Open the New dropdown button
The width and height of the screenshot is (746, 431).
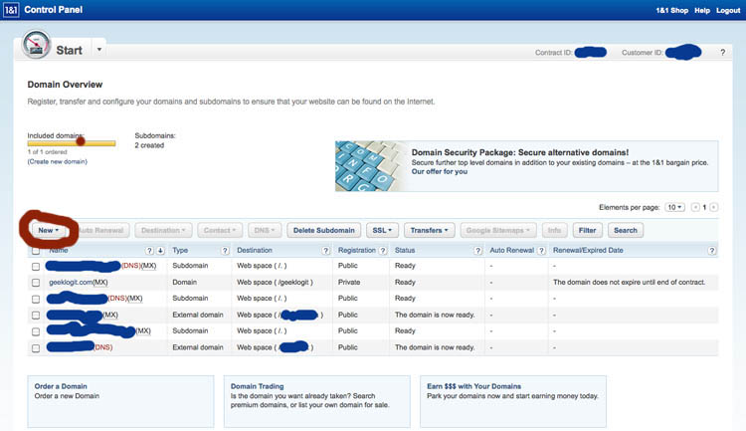pyautogui.click(x=49, y=230)
